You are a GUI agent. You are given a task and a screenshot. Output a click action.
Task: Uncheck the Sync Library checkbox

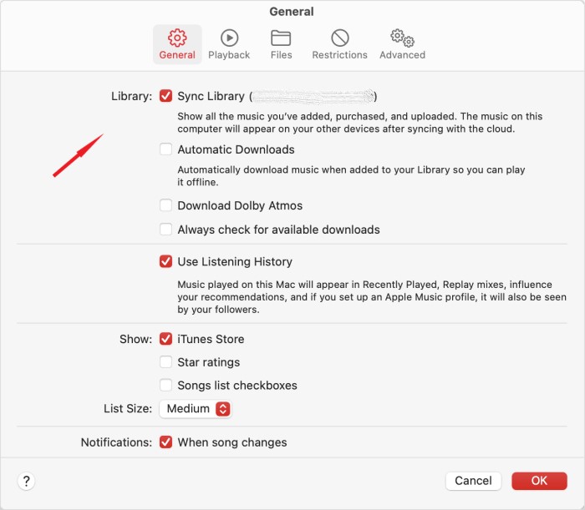click(x=165, y=96)
